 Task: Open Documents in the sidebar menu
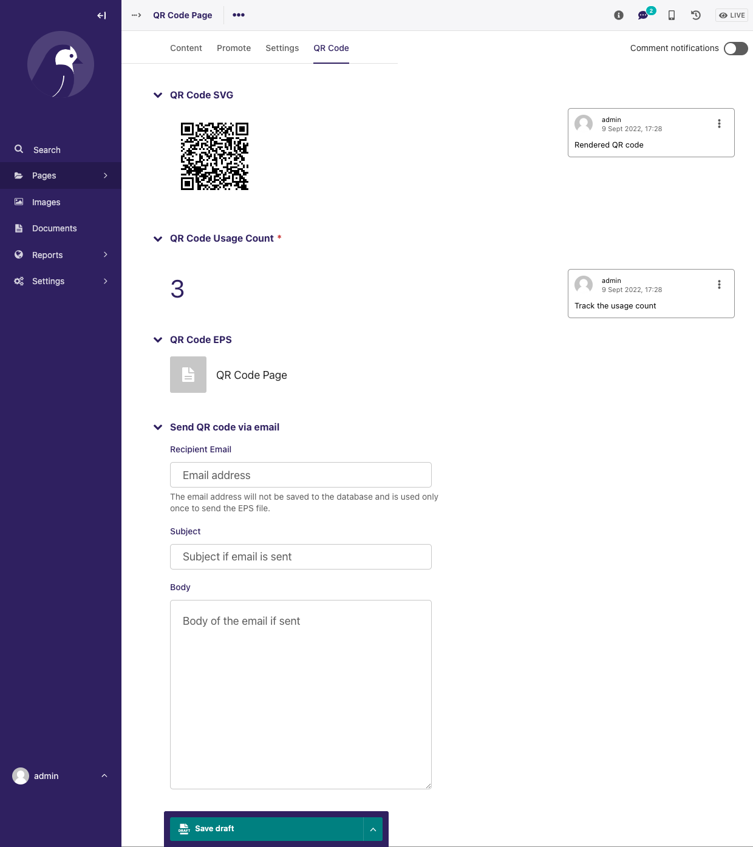[x=61, y=228]
